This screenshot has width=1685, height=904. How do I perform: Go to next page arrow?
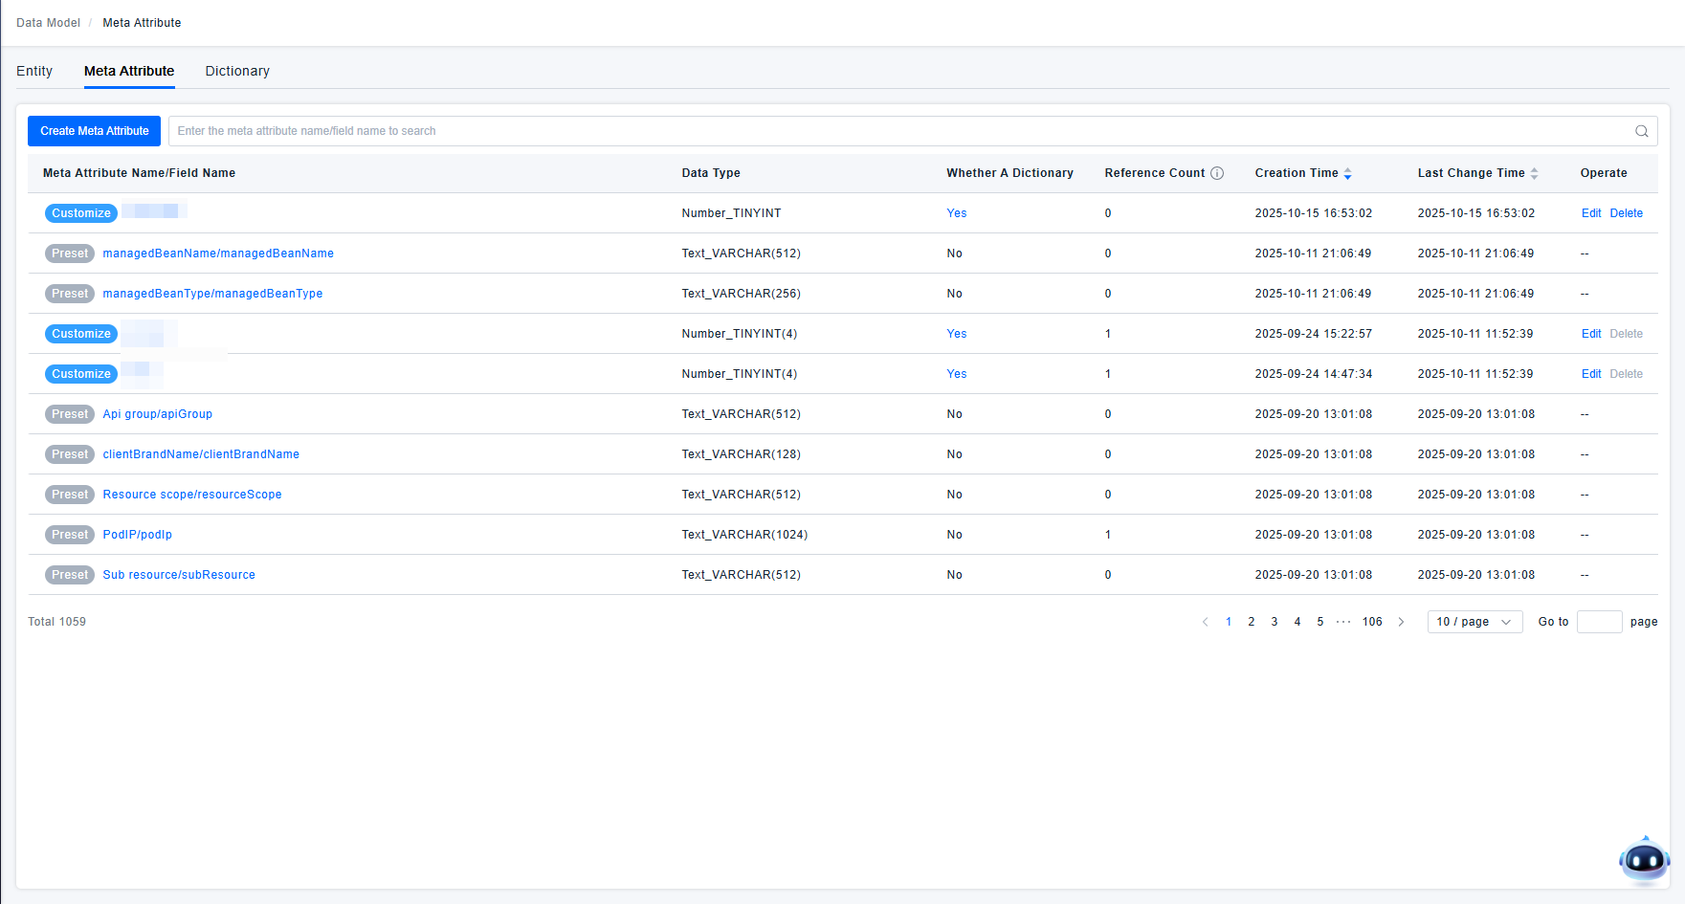pyautogui.click(x=1401, y=622)
